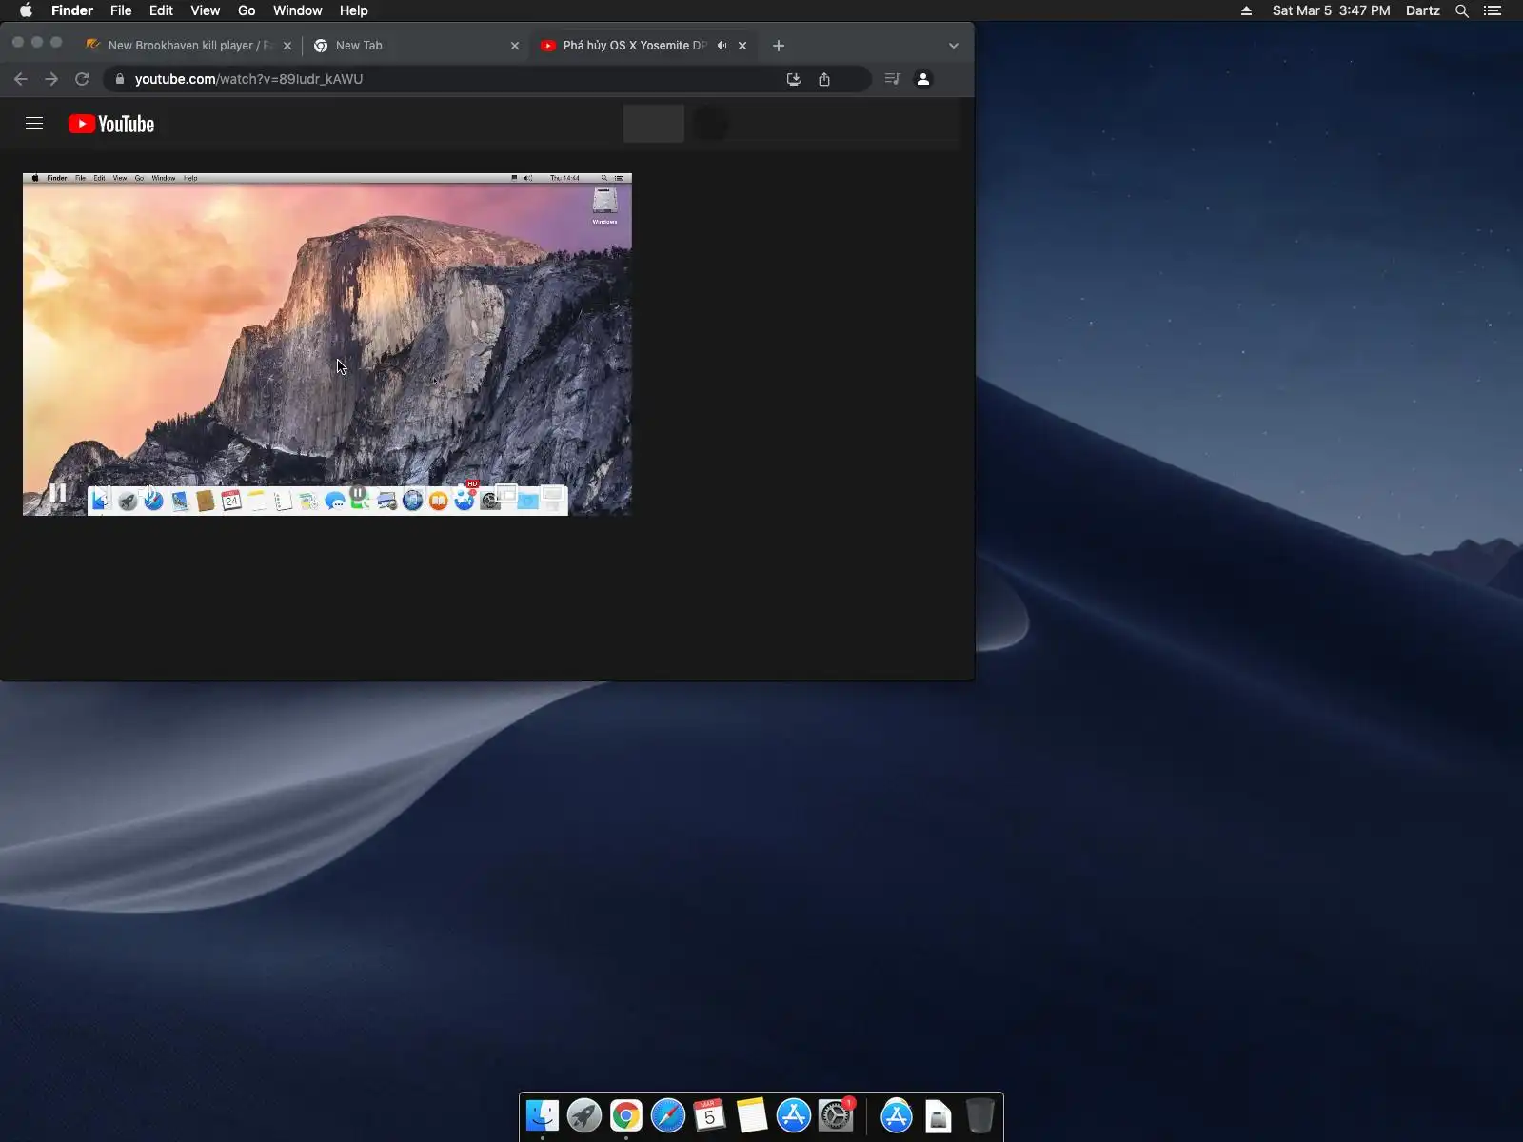Open the Go menu
The height and width of the screenshot is (1142, 1523).
247,10
